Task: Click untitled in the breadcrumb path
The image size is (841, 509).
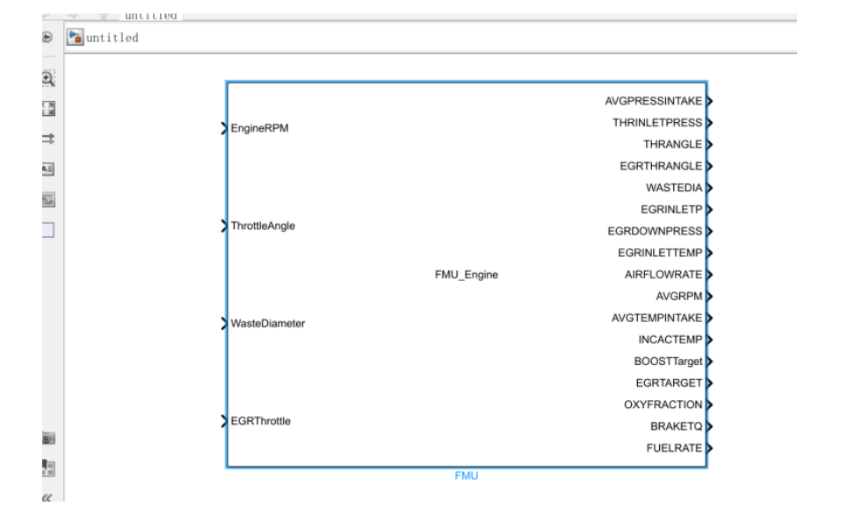Action: 112,38
